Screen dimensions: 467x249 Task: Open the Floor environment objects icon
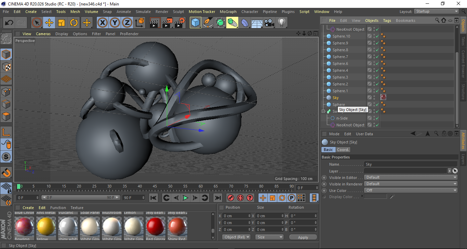(257, 23)
